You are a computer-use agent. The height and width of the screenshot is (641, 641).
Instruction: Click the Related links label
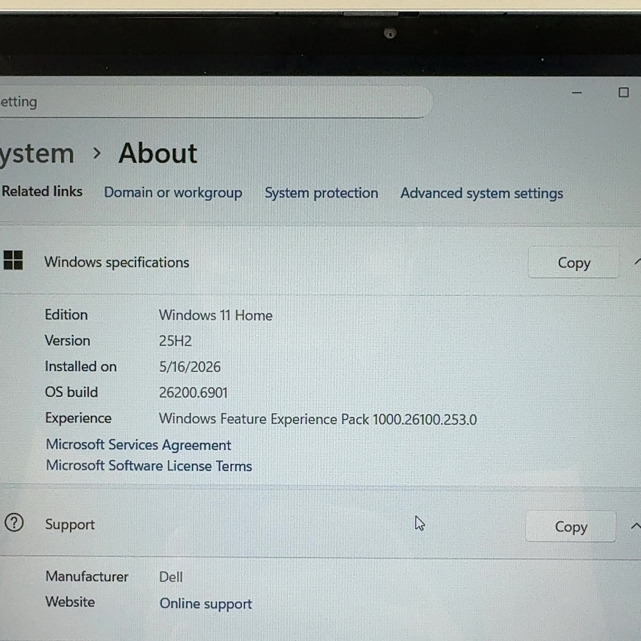coord(42,191)
